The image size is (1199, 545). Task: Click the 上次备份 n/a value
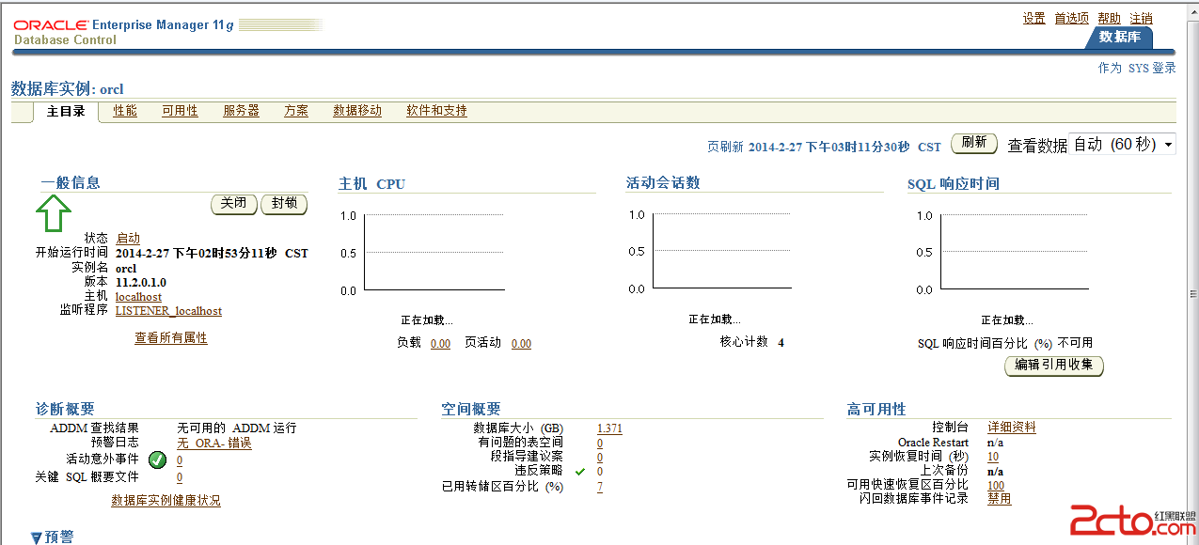(995, 472)
